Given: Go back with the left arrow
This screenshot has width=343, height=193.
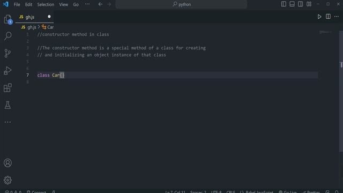Looking at the screenshot, I should click(100, 4).
